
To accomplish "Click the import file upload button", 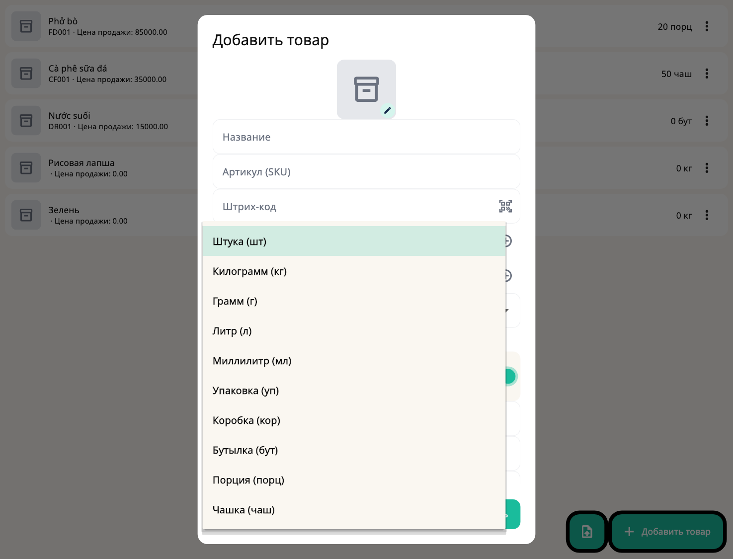I will click(x=587, y=532).
